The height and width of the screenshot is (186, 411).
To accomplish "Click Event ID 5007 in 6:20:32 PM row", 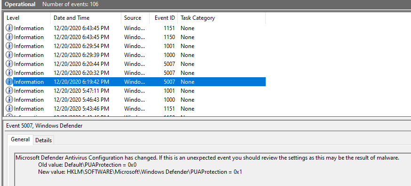I will click(x=169, y=73).
